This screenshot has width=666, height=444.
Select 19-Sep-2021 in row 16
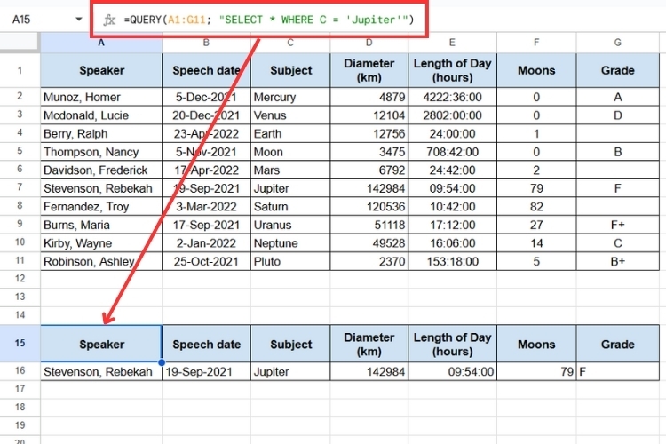click(x=206, y=371)
